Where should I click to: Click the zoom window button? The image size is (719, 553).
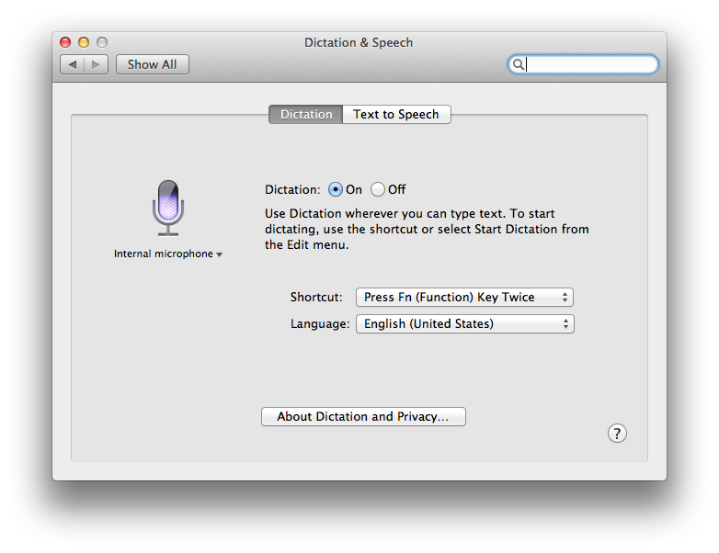102,42
